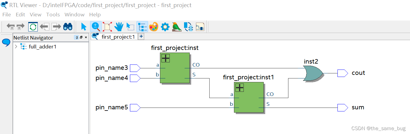Click the first_project:inst label

[x=175, y=48]
